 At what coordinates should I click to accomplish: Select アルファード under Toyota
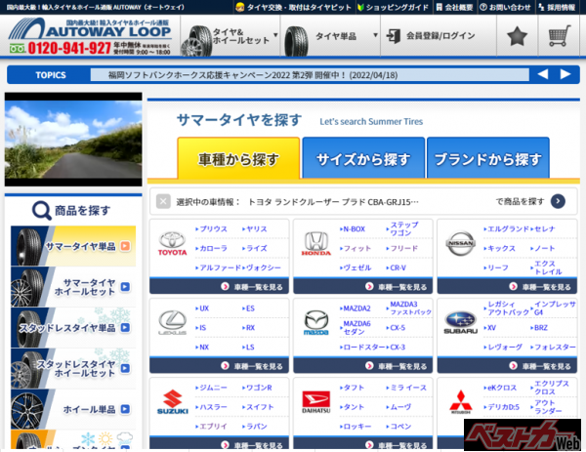point(219,267)
